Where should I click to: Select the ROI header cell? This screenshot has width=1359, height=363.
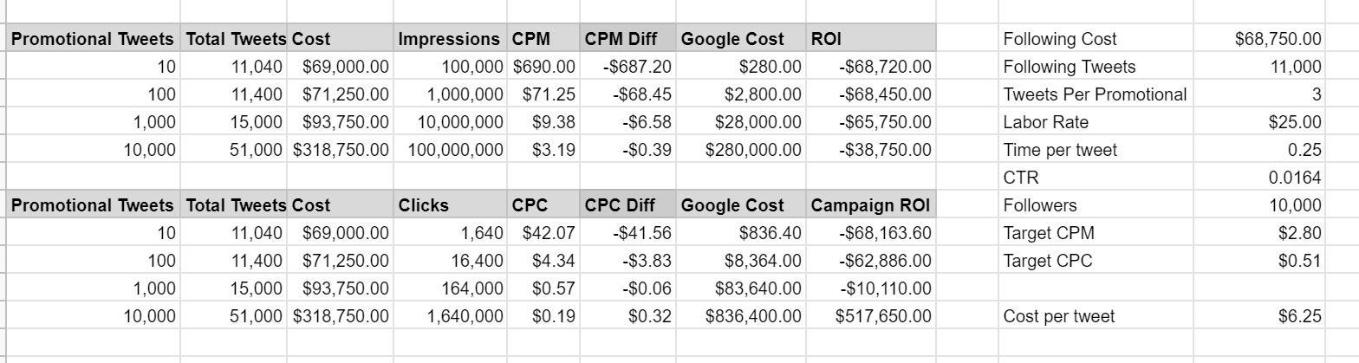[x=869, y=39]
